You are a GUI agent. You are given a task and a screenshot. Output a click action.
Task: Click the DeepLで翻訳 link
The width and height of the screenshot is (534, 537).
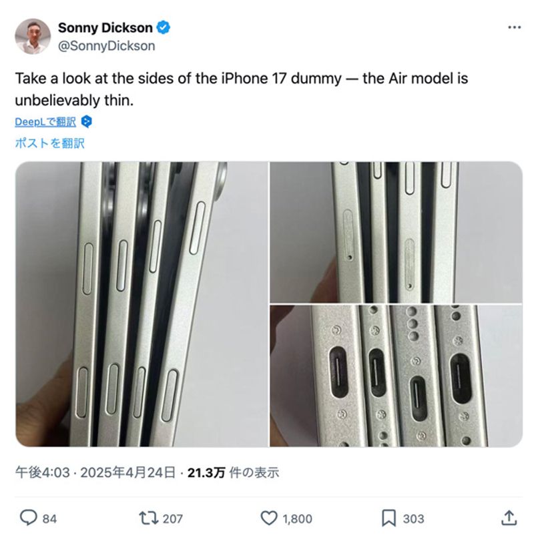click(x=45, y=121)
